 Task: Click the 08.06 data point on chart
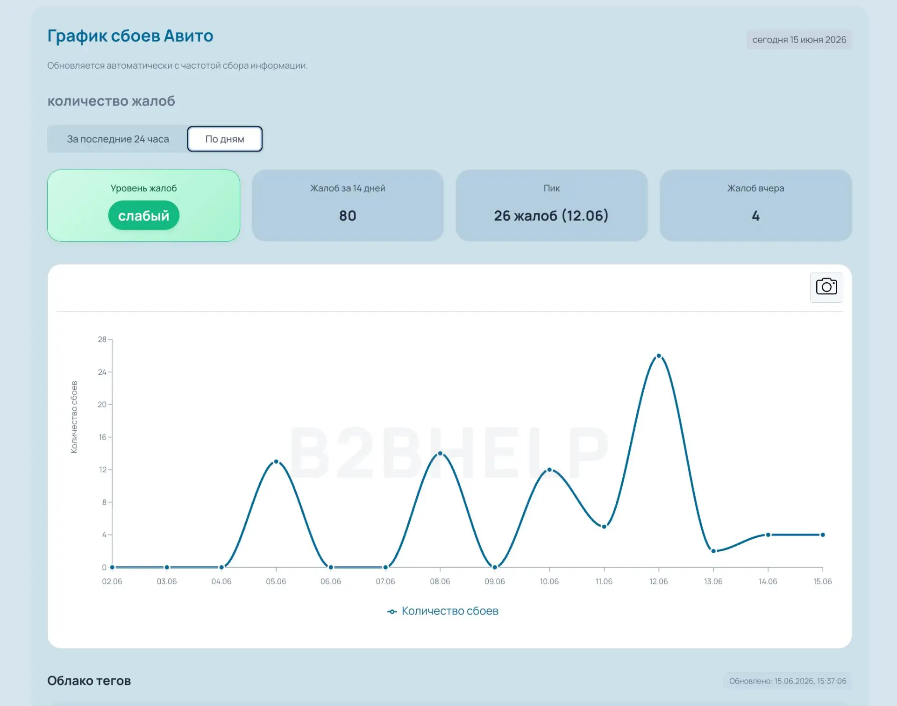pos(440,454)
